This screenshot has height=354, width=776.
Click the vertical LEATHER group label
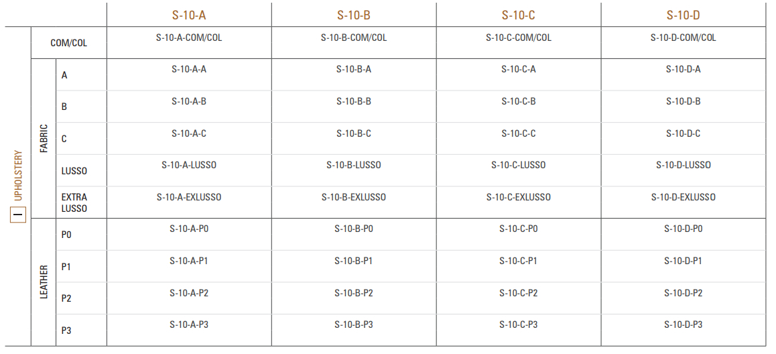click(x=44, y=282)
